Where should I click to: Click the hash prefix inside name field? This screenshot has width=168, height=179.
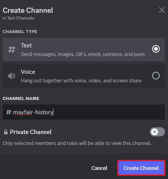9,112
